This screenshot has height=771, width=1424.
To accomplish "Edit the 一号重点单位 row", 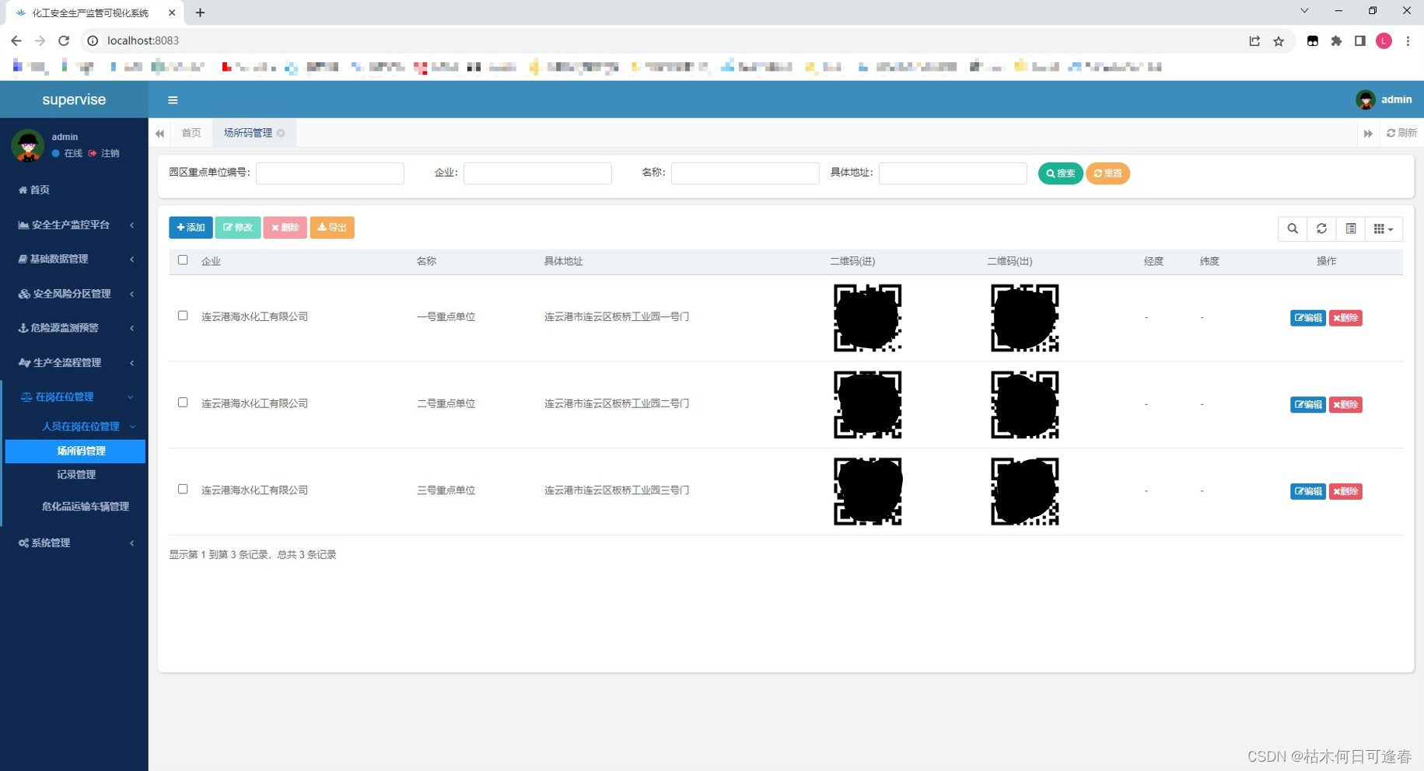I will [1307, 318].
